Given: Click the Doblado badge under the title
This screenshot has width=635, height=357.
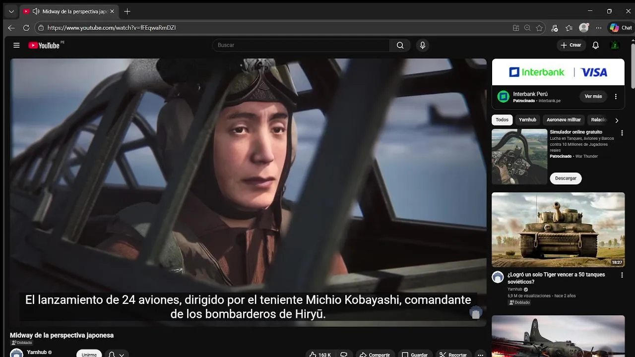Looking at the screenshot, I should (21, 343).
